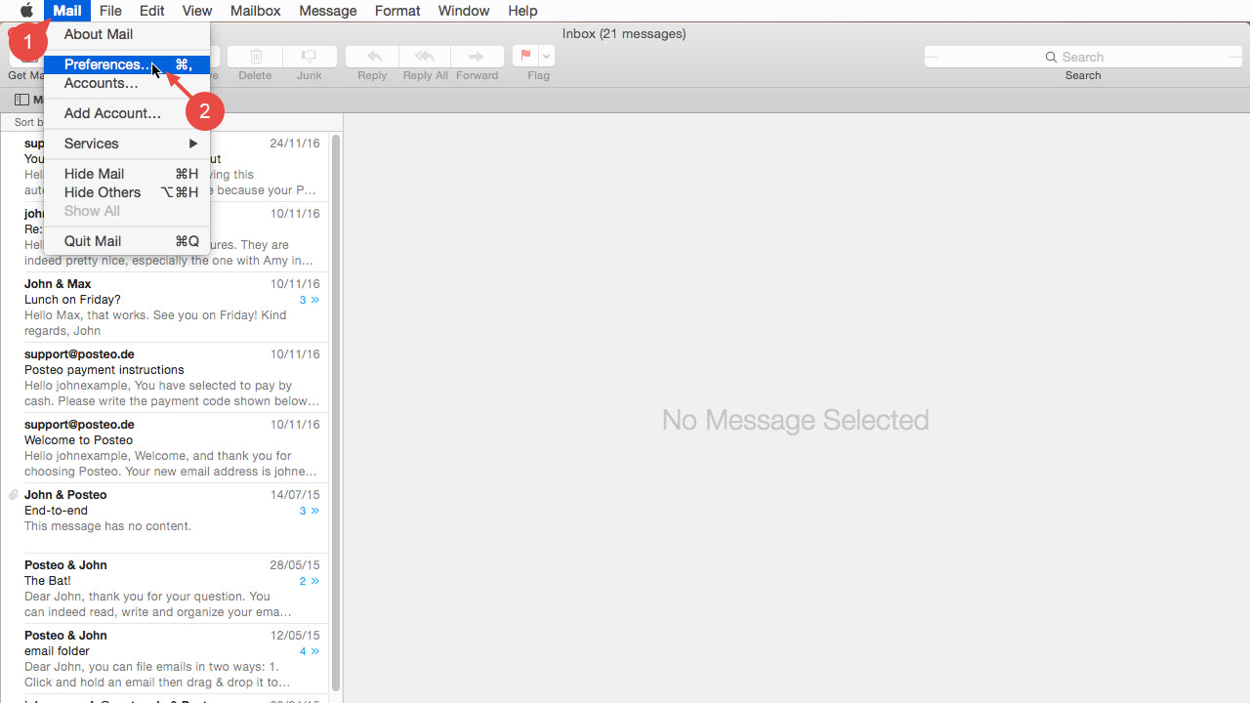
Task: Click the Forward arrow icon
Action: 477,56
